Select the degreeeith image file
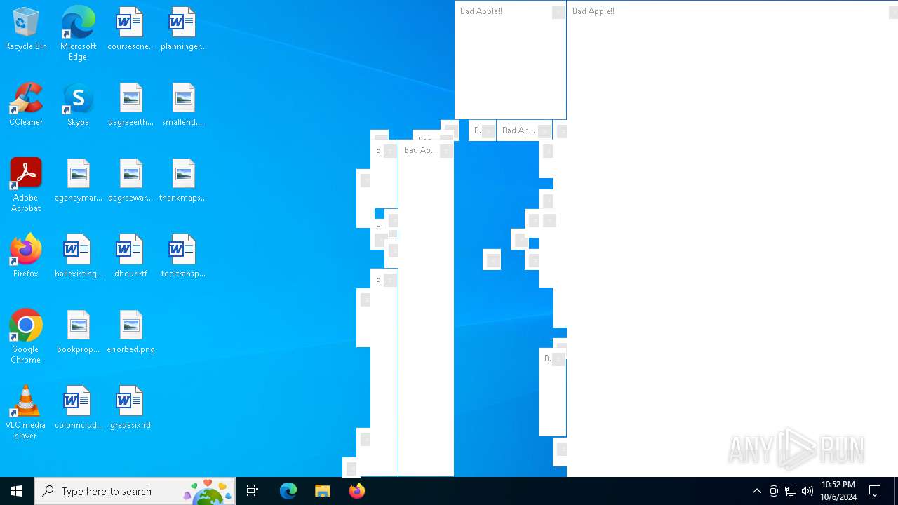Viewport: 898px width, 505px height. [x=130, y=105]
